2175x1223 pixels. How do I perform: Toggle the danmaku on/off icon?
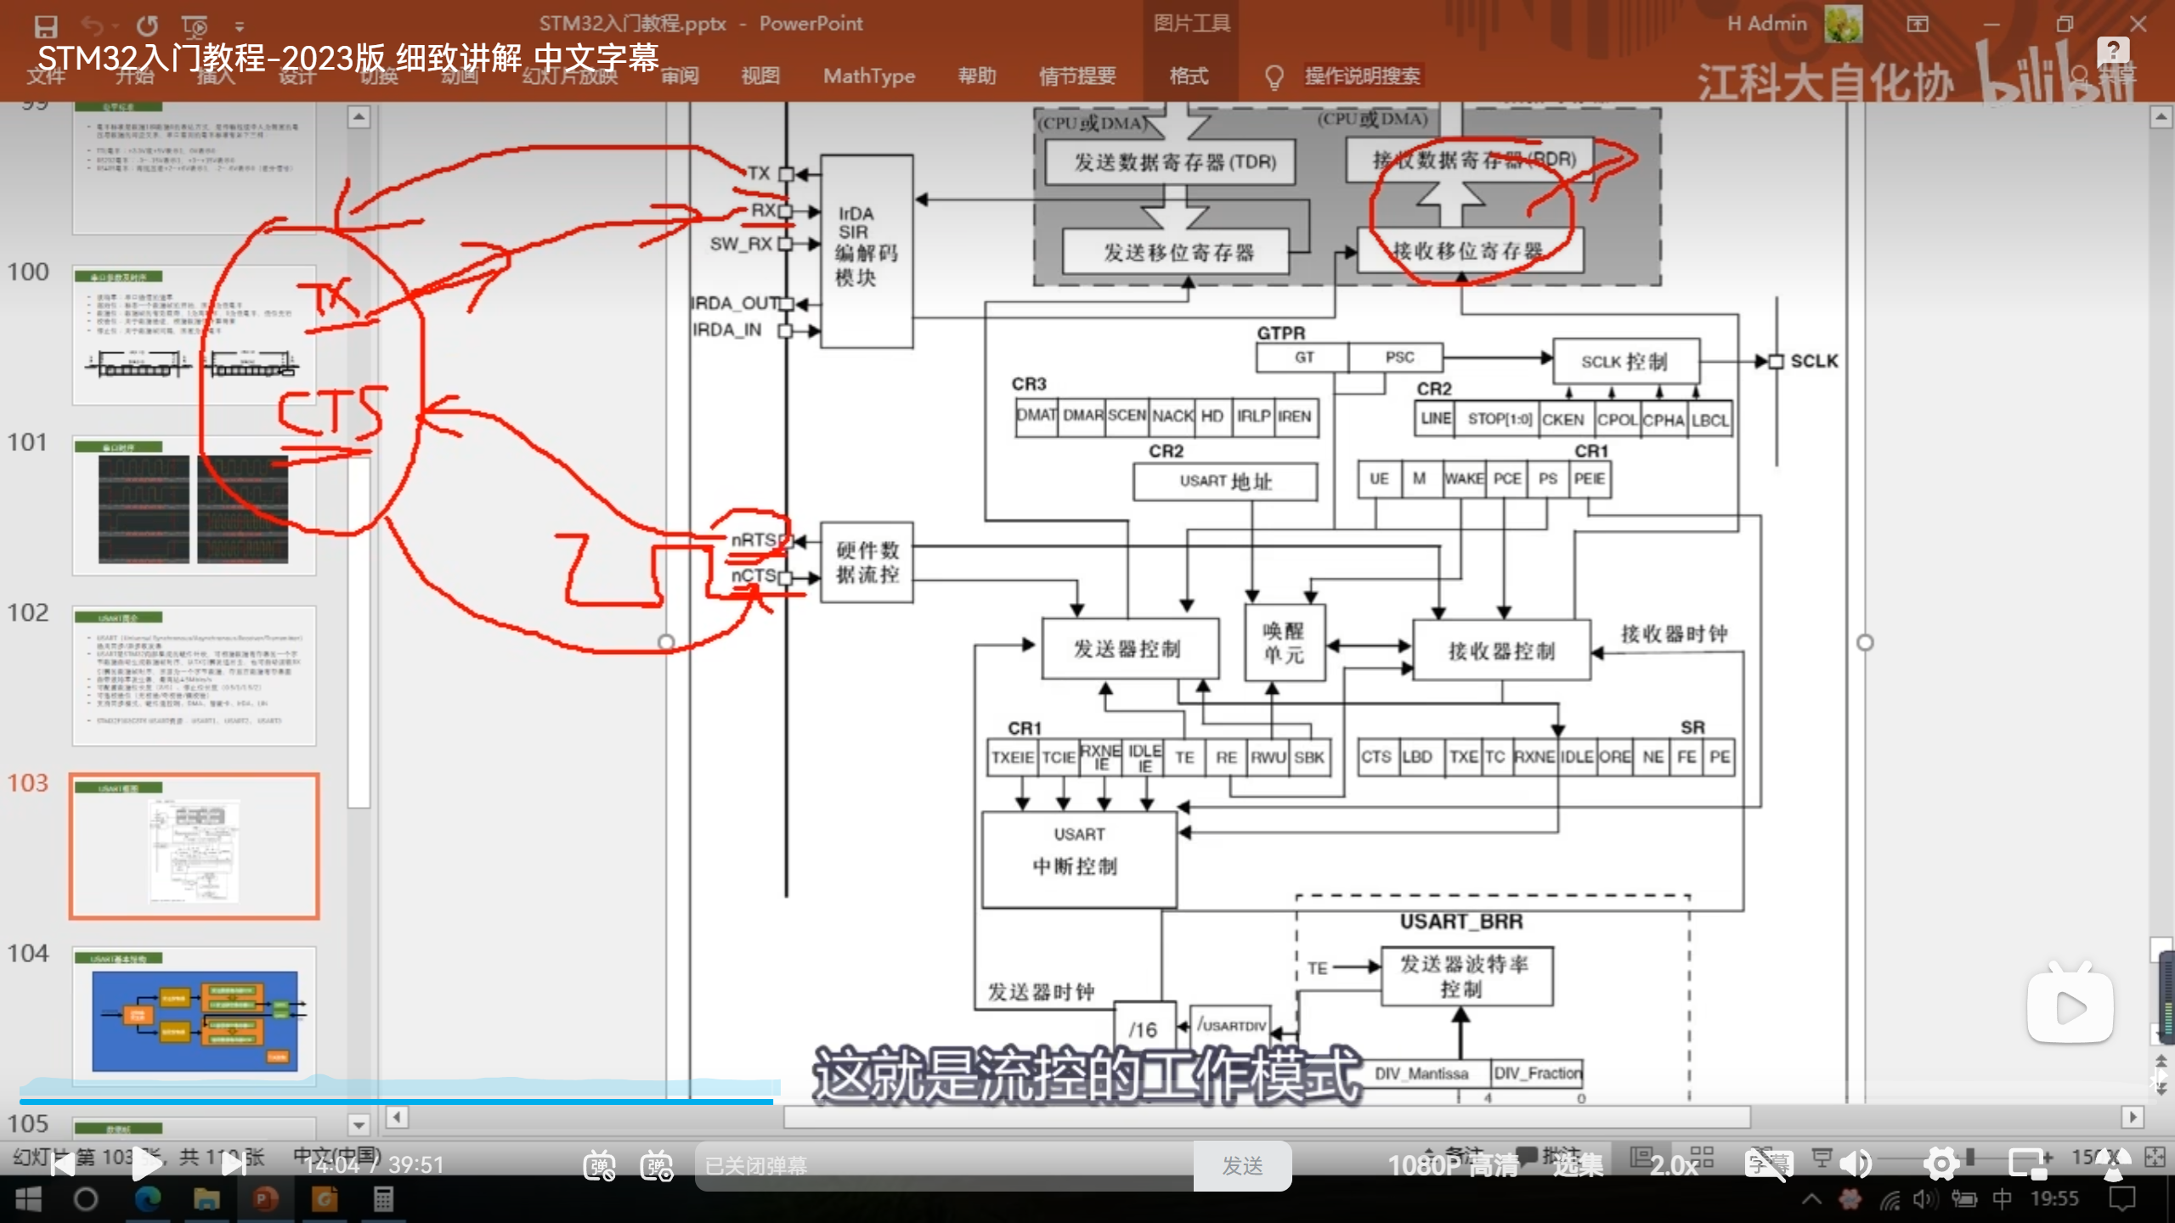coord(600,1165)
